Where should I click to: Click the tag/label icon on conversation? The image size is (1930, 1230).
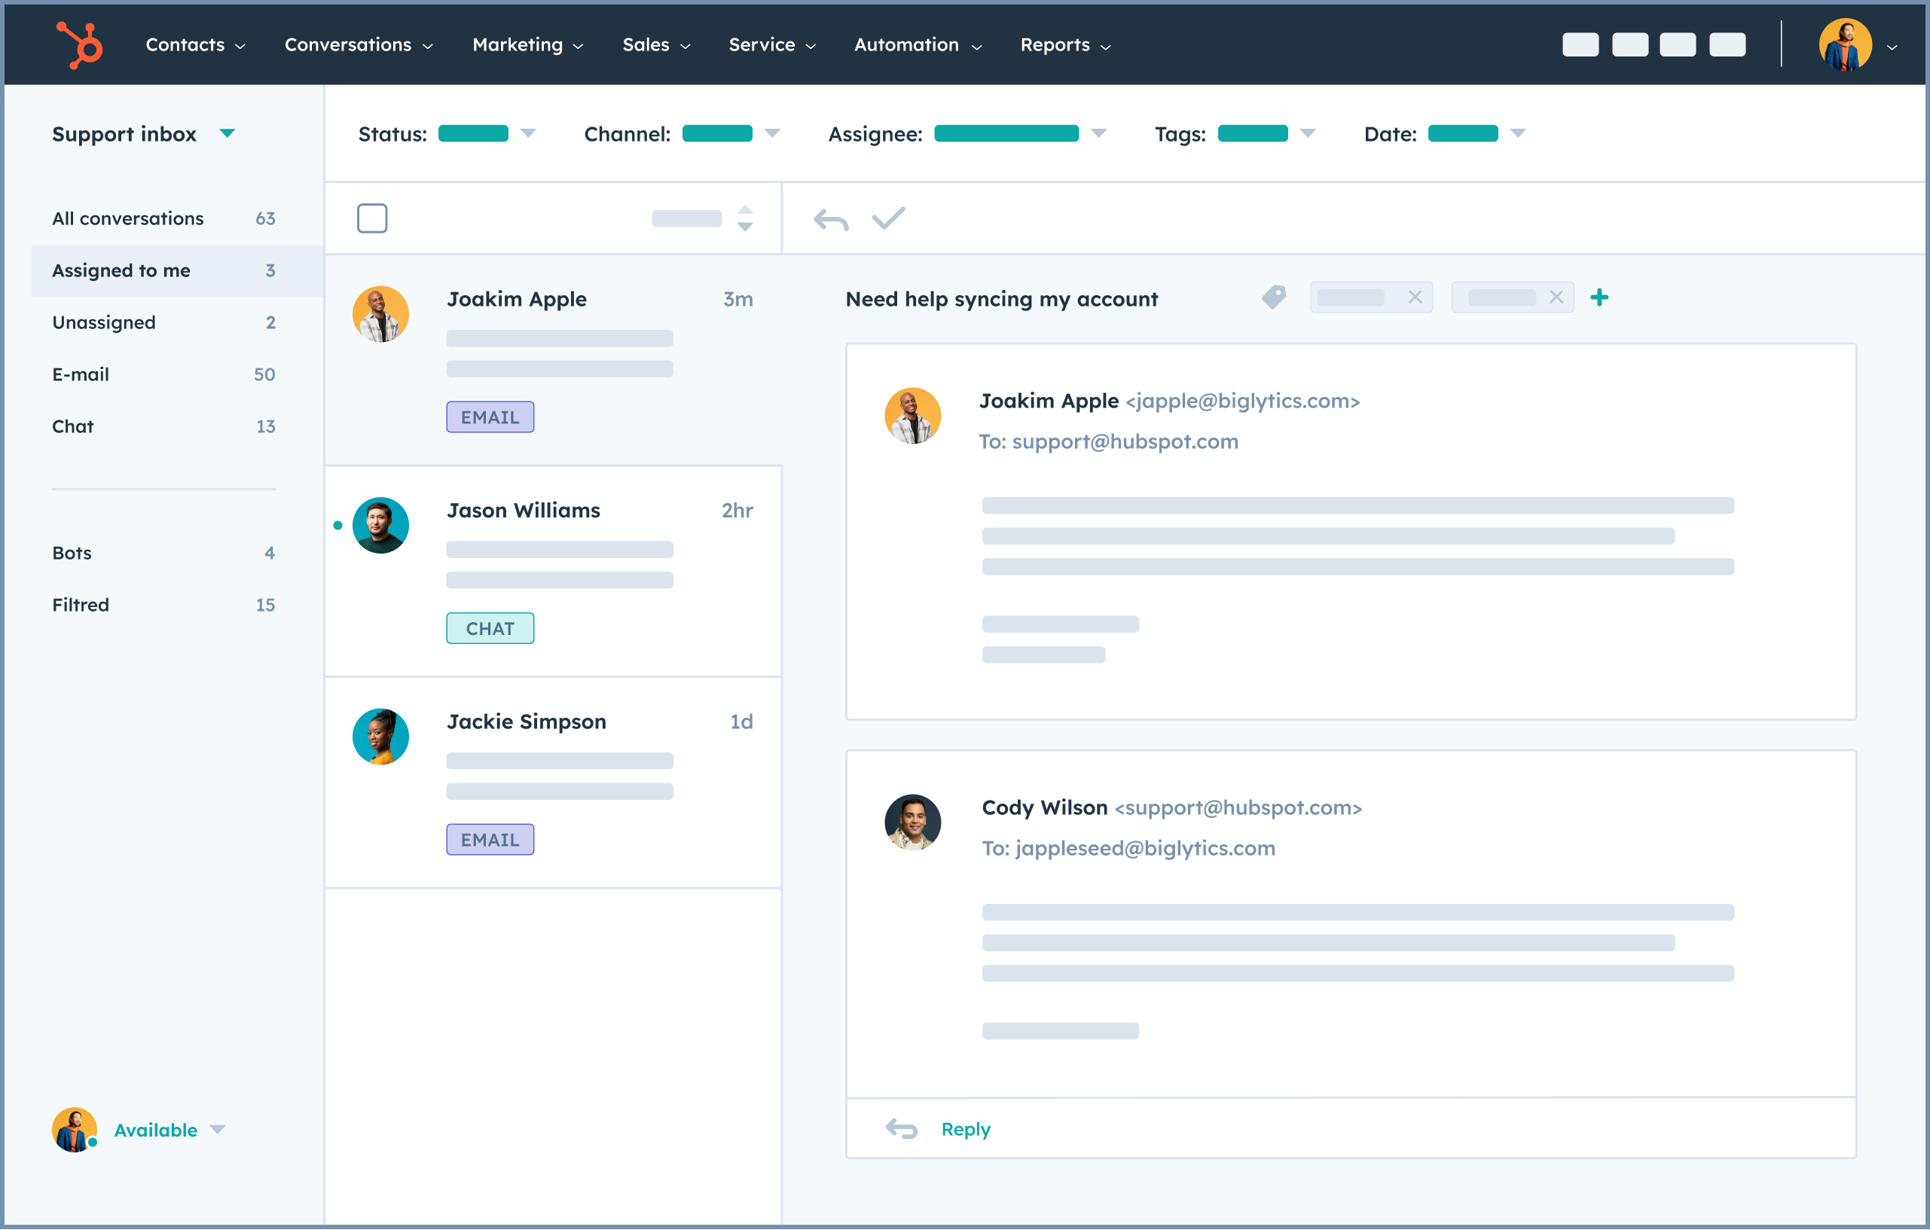pyautogui.click(x=1272, y=295)
